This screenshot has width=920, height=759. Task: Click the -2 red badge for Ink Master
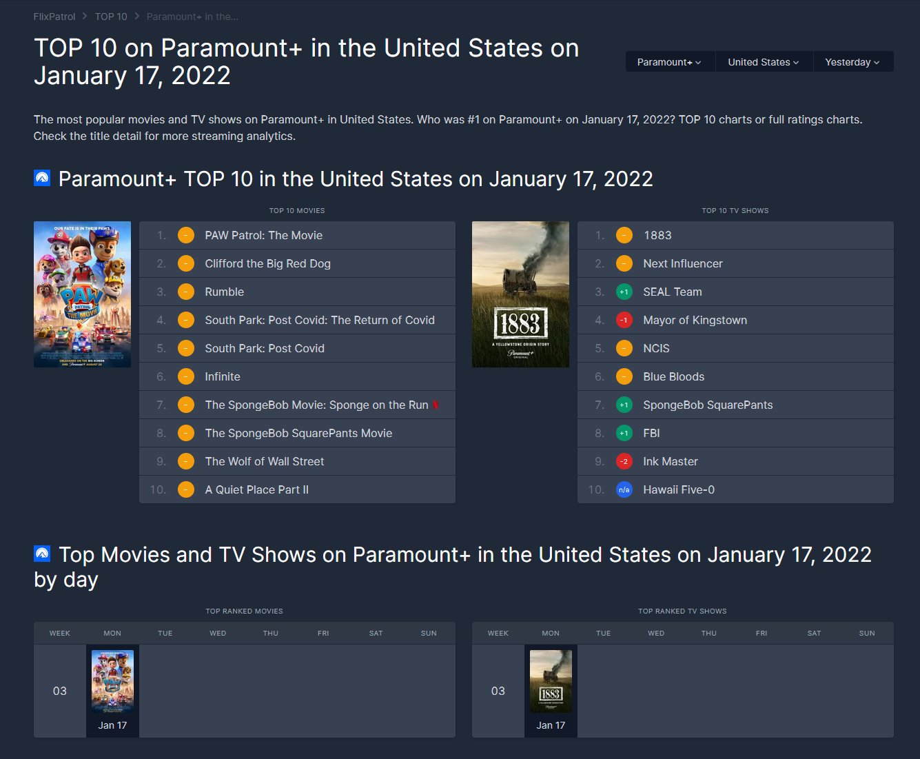click(x=624, y=461)
